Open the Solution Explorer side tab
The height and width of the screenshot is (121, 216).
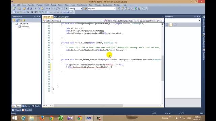click(x=204, y=24)
